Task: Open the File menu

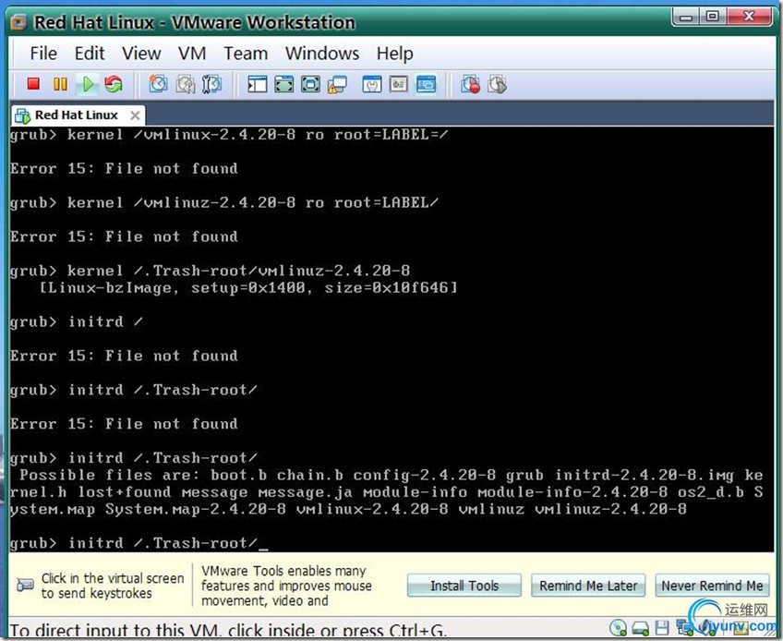Action: (x=43, y=54)
